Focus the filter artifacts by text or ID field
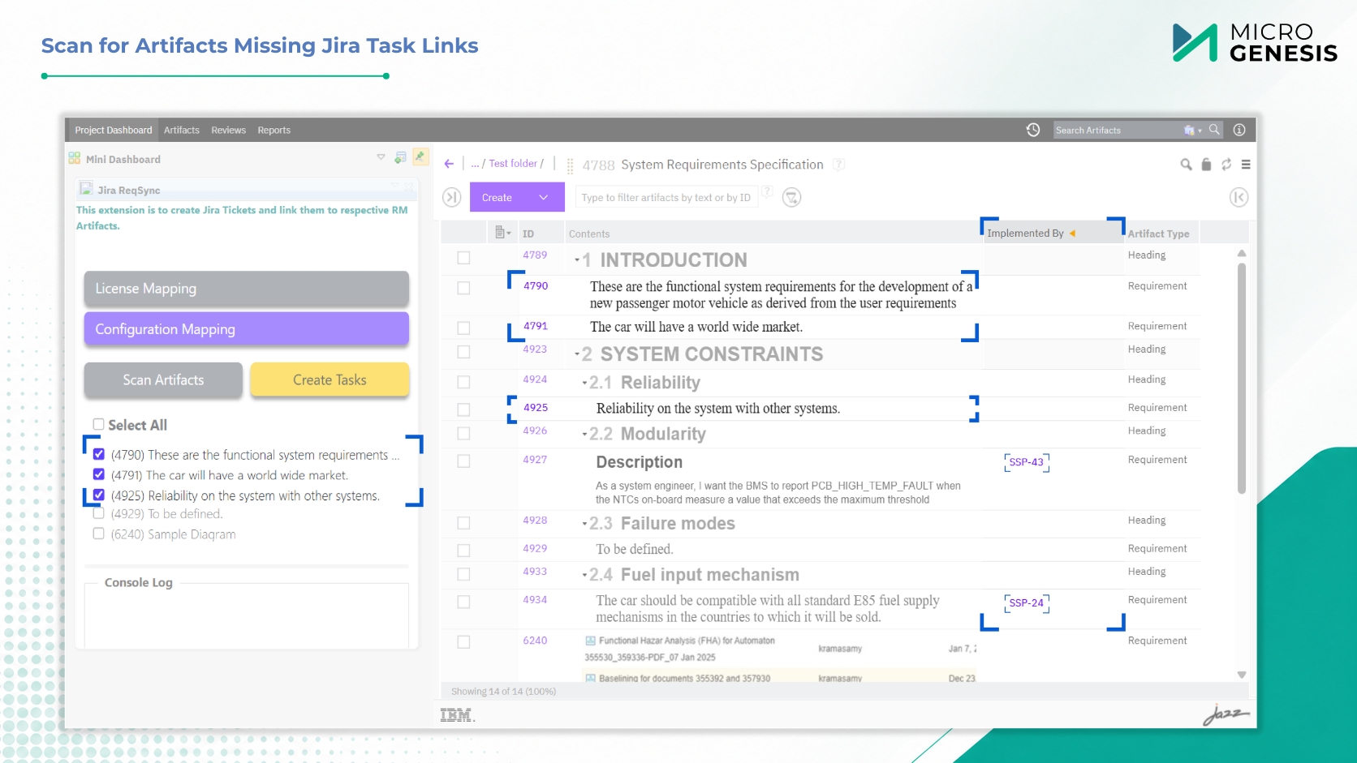Viewport: 1357px width, 763px height. [666, 197]
